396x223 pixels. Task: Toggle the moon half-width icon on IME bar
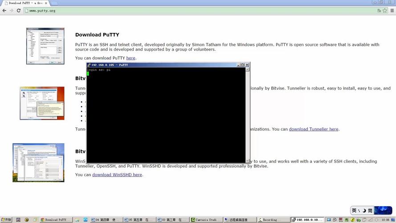tap(364, 211)
